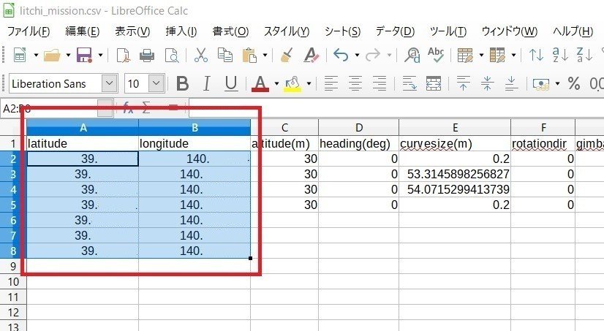Click the Undo arrow icon
This screenshot has height=331, width=604.
(341, 55)
